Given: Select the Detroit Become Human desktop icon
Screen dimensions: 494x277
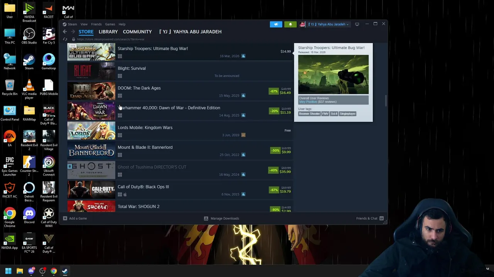Looking at the screenshot, I should click(x=29, y=192).
